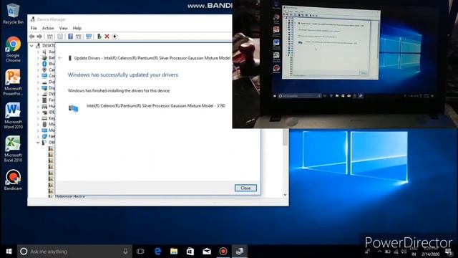The width and height of the screenshot is (458, 258).
Task: Click 'Windows has successfully updated your drivers' heading
Action: (x=123, y=75)
